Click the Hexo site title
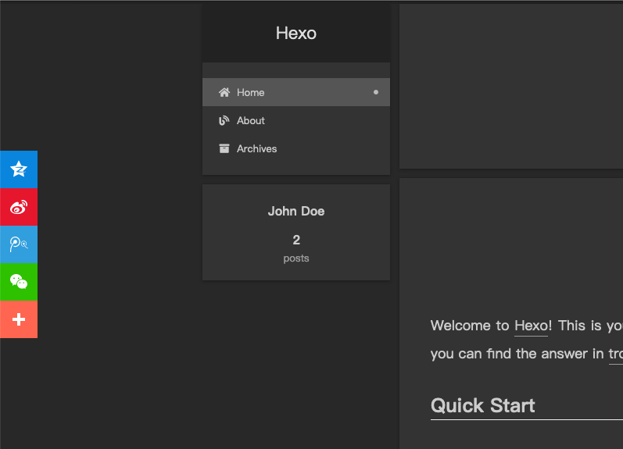 pos(296,33)
